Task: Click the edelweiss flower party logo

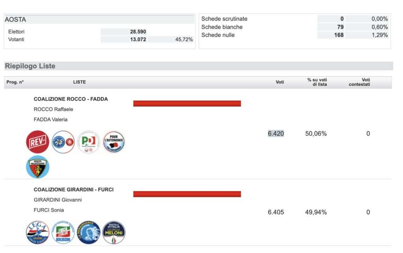Action: coord(63,142)
